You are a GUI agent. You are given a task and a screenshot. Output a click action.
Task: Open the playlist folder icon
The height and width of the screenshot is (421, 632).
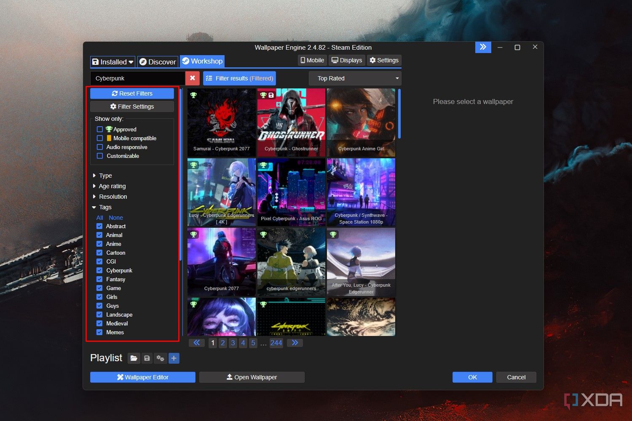(x=134, y=358)
